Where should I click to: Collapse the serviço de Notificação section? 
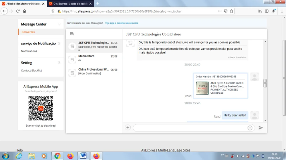pos(59,43)
